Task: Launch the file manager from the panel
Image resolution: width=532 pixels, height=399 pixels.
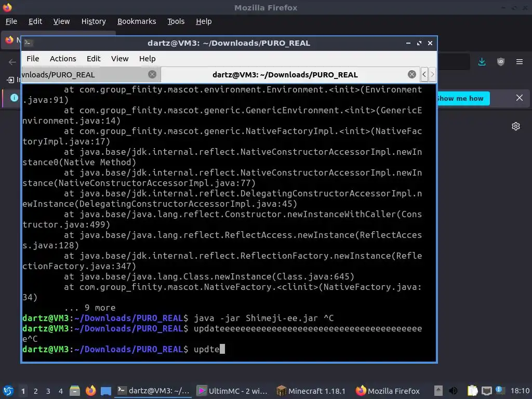Action: [x=75, y=391]
